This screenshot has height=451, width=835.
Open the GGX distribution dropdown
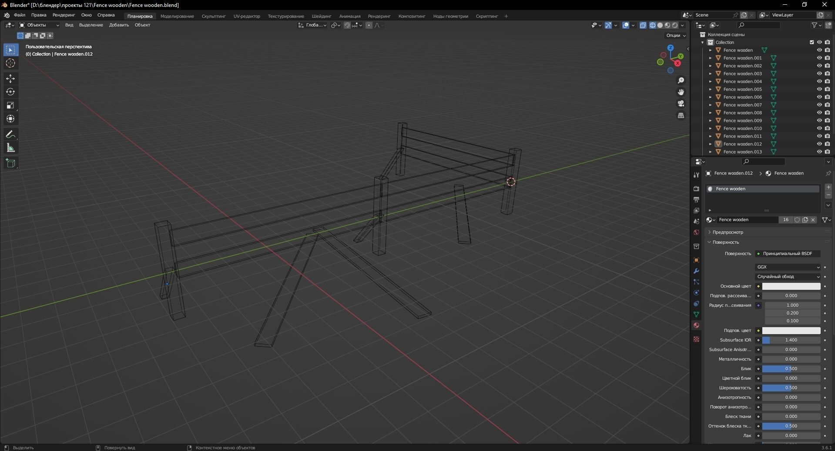[x=788, y=267]
